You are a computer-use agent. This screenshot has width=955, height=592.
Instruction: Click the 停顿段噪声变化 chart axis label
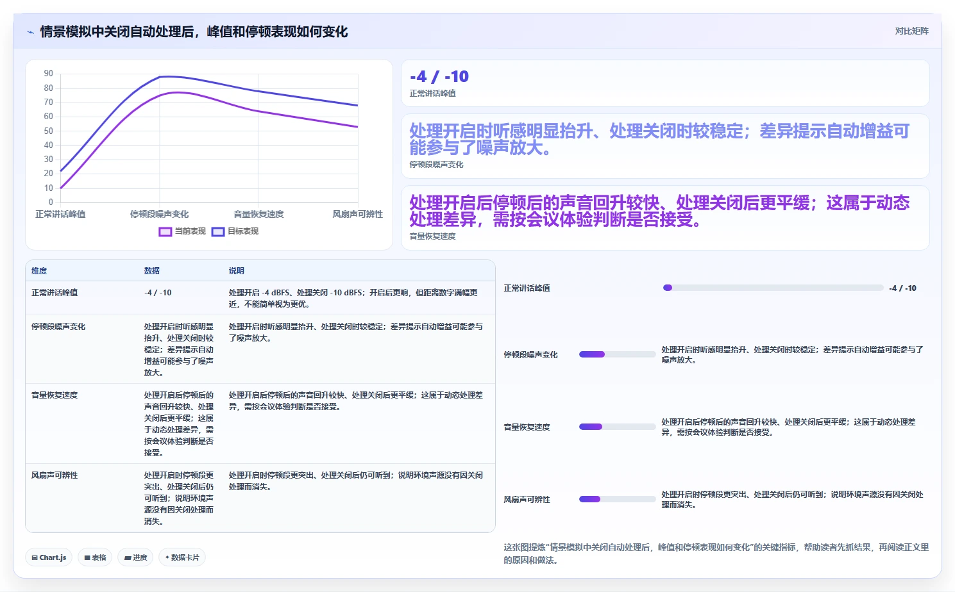[160, 214]
